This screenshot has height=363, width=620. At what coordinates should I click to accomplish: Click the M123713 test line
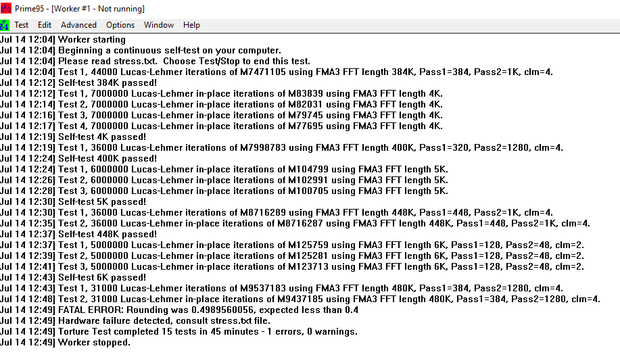click(x=292, y=266)
